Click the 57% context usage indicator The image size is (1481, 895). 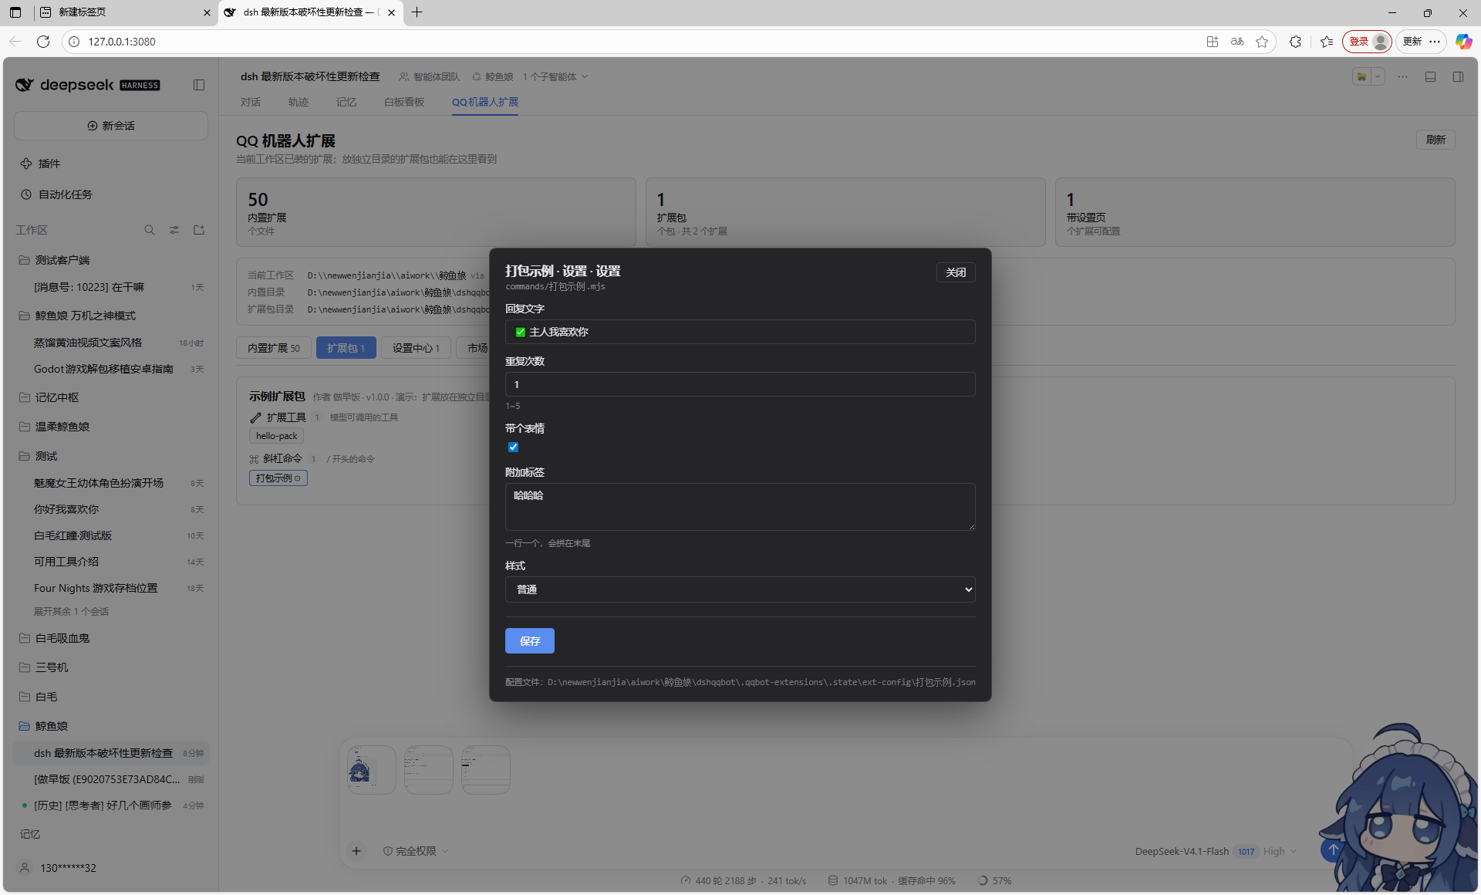(994, 880)
